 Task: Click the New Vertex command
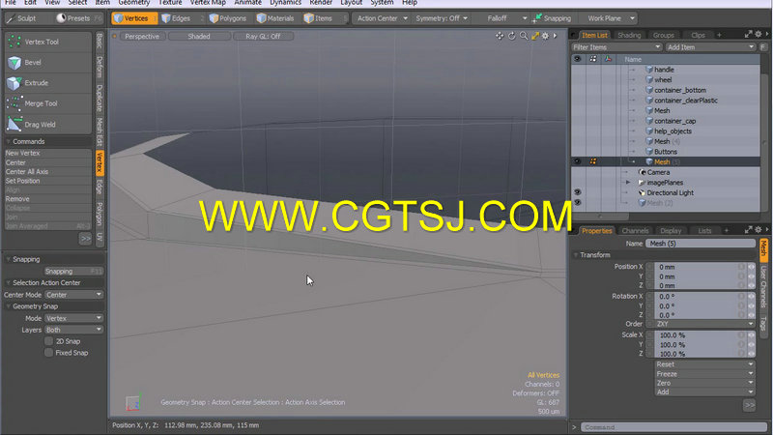(x=47, y=153)
